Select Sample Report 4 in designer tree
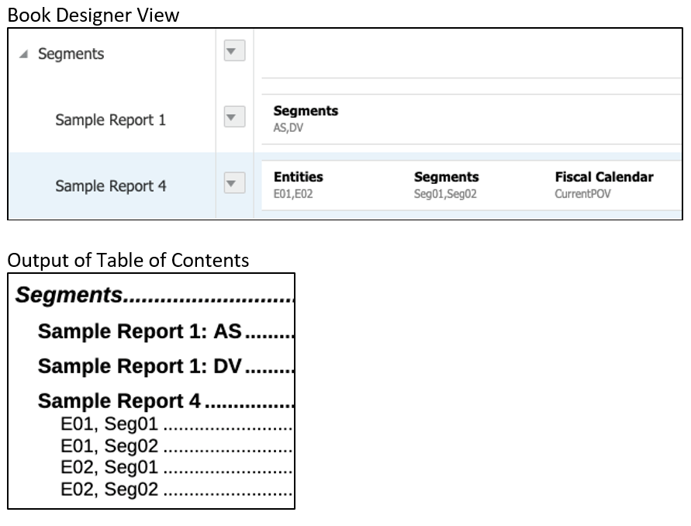Image resolution: width=691 pixels, height=526 pixels. pyautogui.click(x=110, y=186)
